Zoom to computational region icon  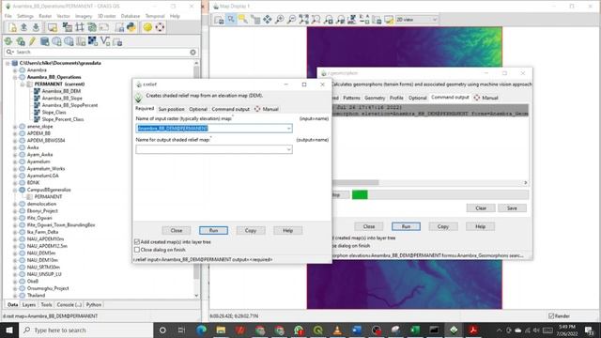point(316,20)
